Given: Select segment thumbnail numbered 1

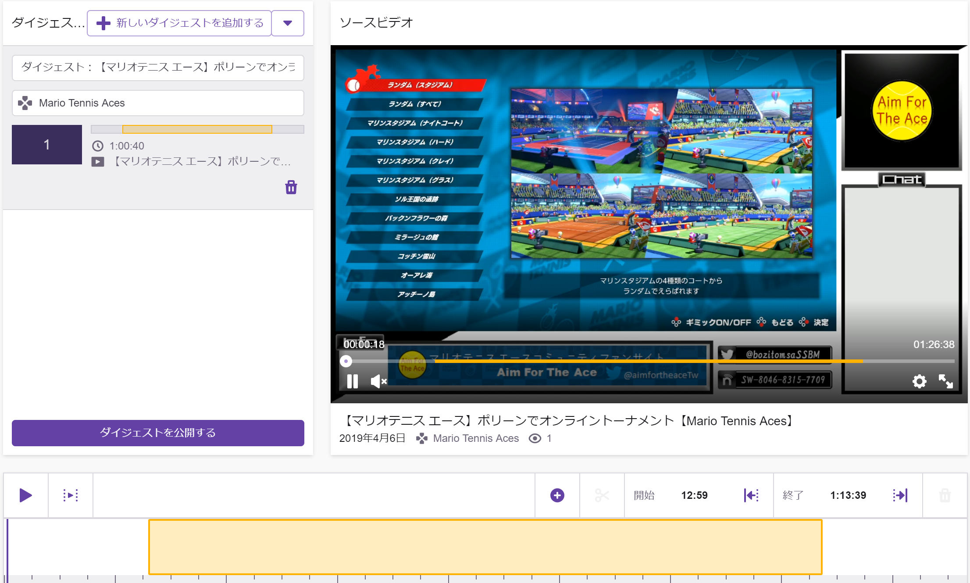Looking at the screenshot, I should (x=47, y=145).
